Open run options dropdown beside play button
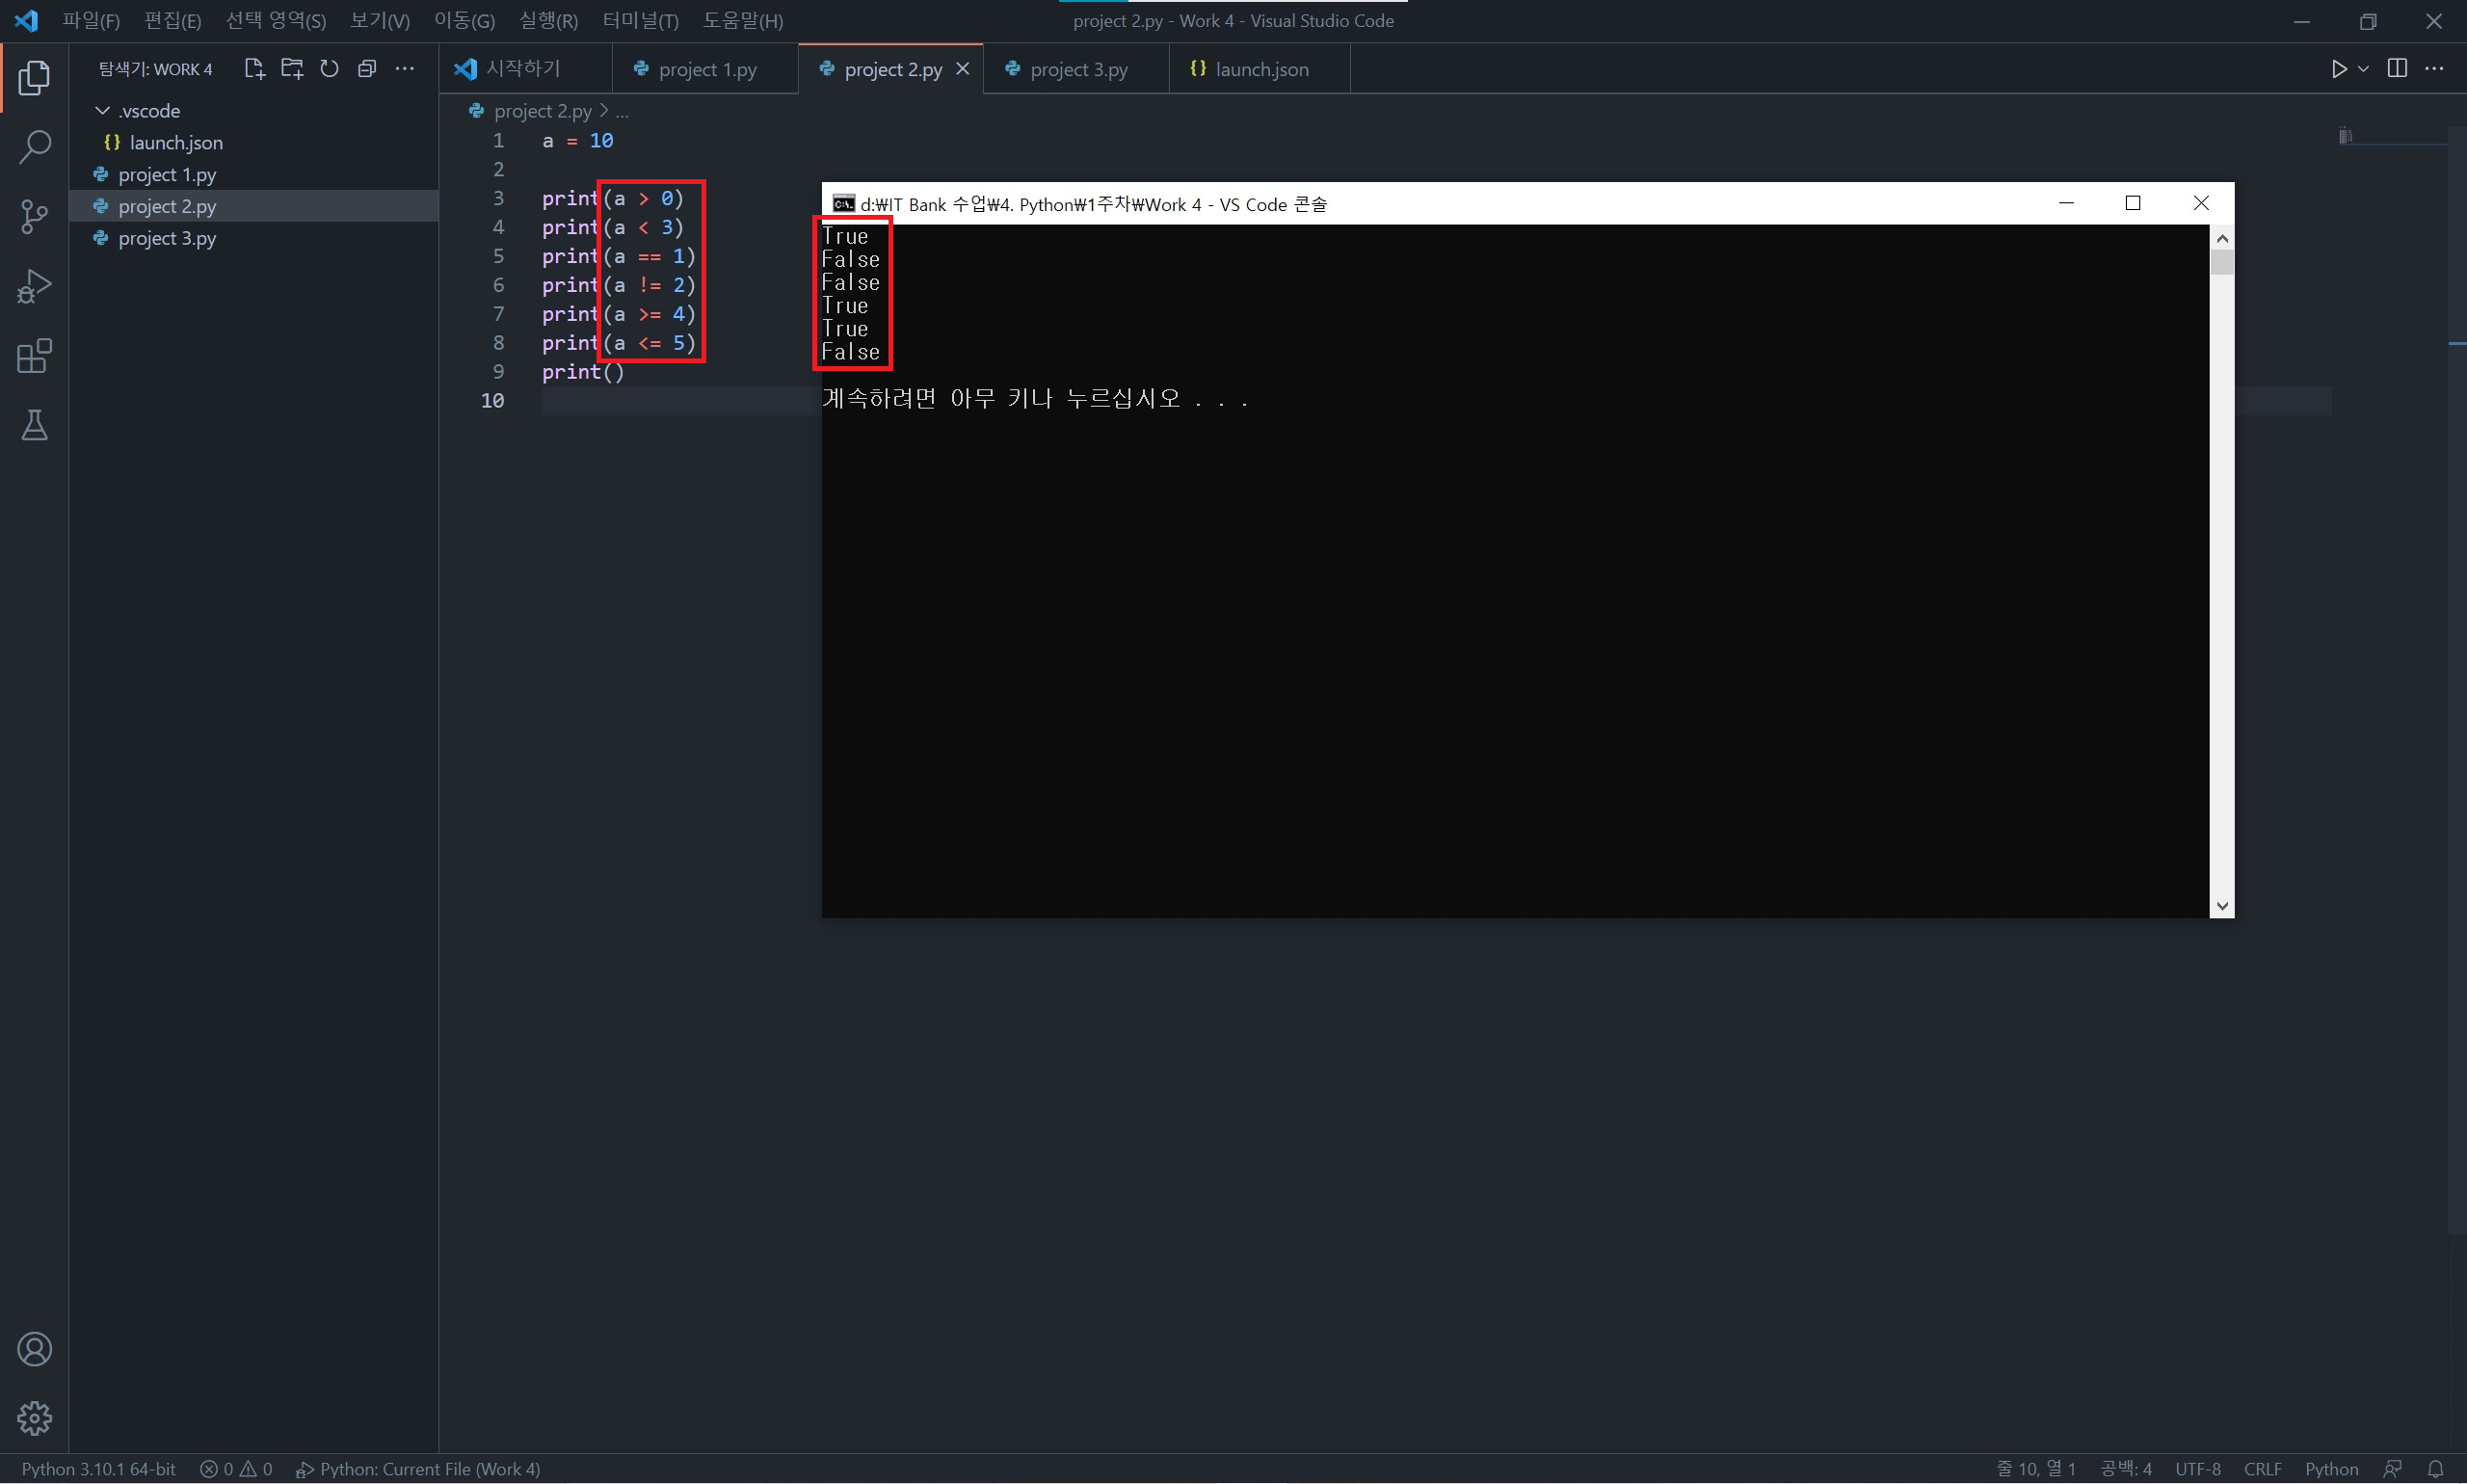The width and height of the screenshot is (2467, 1484). pyautogui.click(x=2363, y=68)
